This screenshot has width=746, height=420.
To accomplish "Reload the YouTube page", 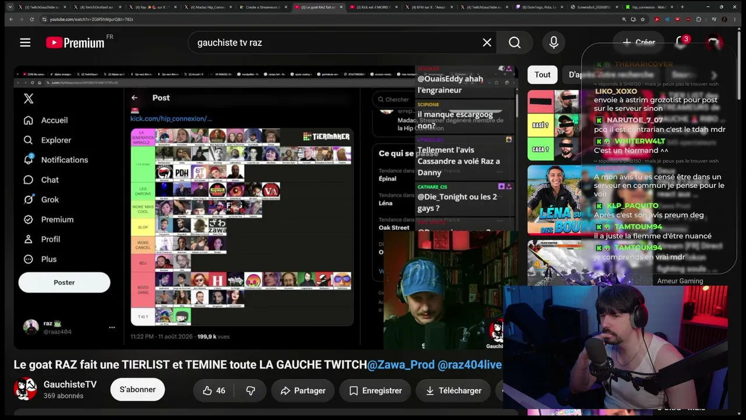I will click(31, 19).
